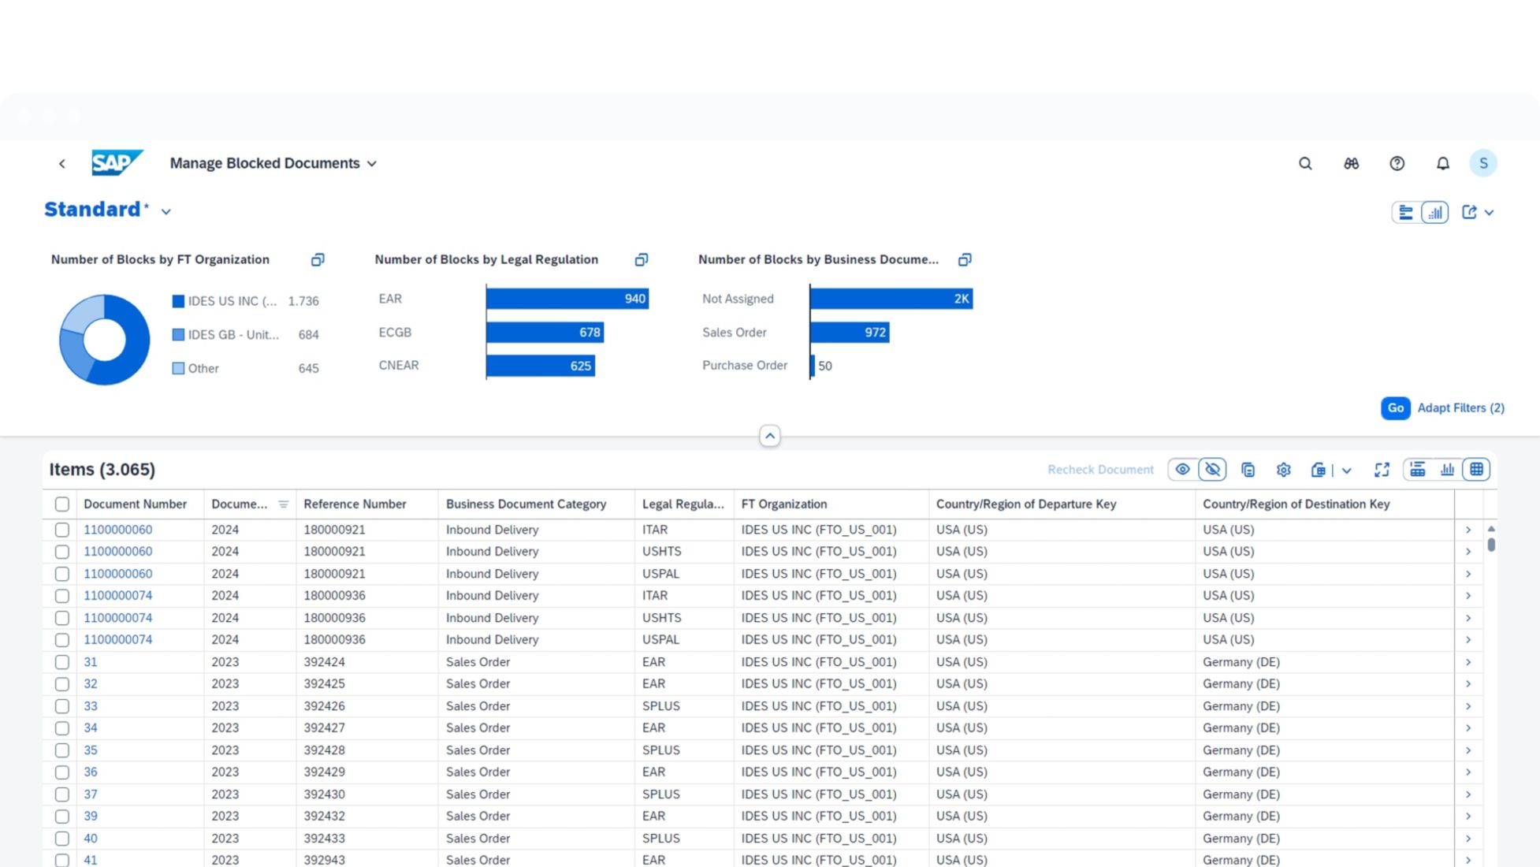The height and width of the screenshot is (867, 1540).
Task: Enter full screen mode for table
Action: (x=1382, y=470)
